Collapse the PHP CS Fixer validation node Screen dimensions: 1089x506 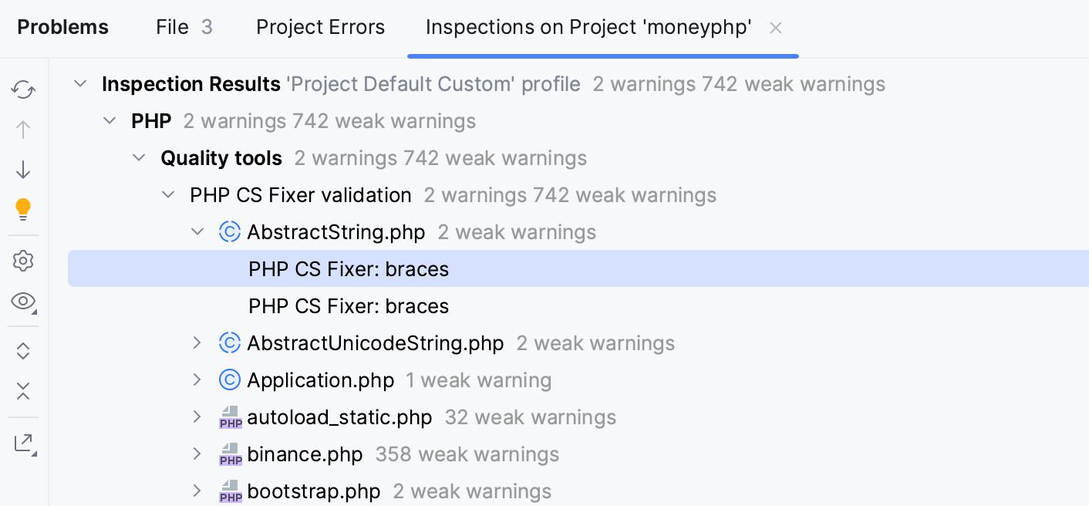[x=168, y=194]
